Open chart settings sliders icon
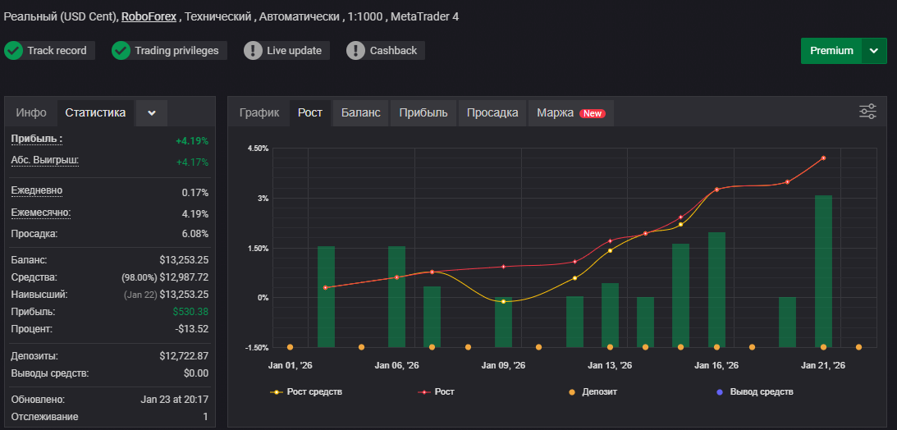The image size is (897, 430). [867, 112]
